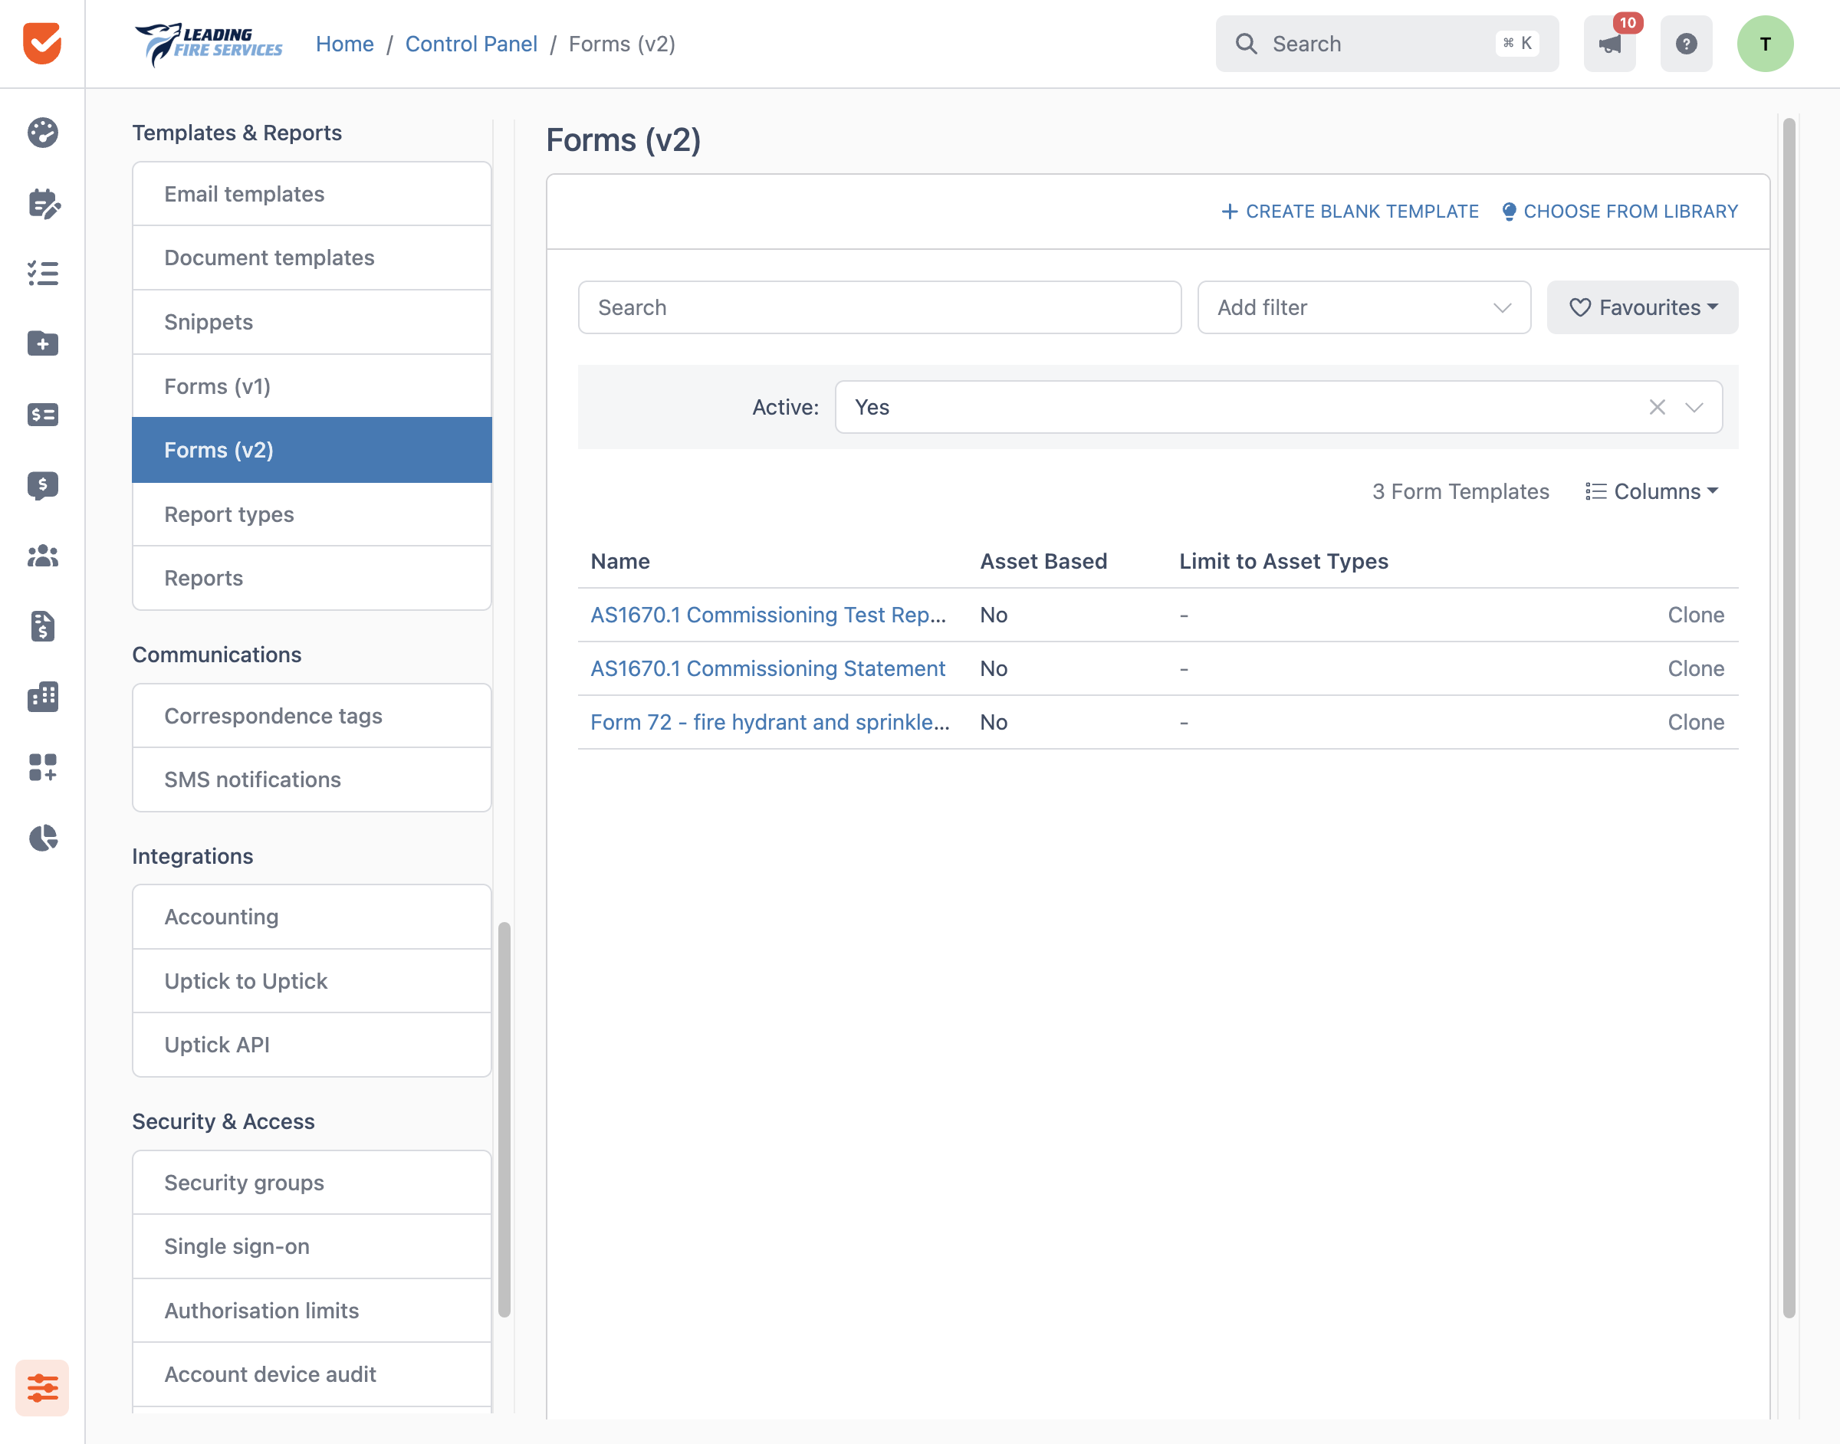This screenshot has width=1840, height=1444.
Task: Open Form 72 fire hydrant and sprinkler form
Action: [x=770, y=722]
